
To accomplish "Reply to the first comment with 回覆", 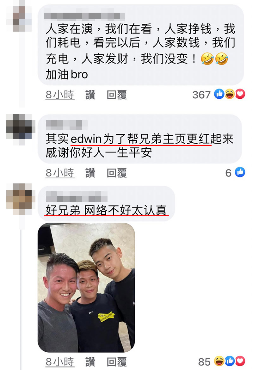I will (x=117, y=95).
